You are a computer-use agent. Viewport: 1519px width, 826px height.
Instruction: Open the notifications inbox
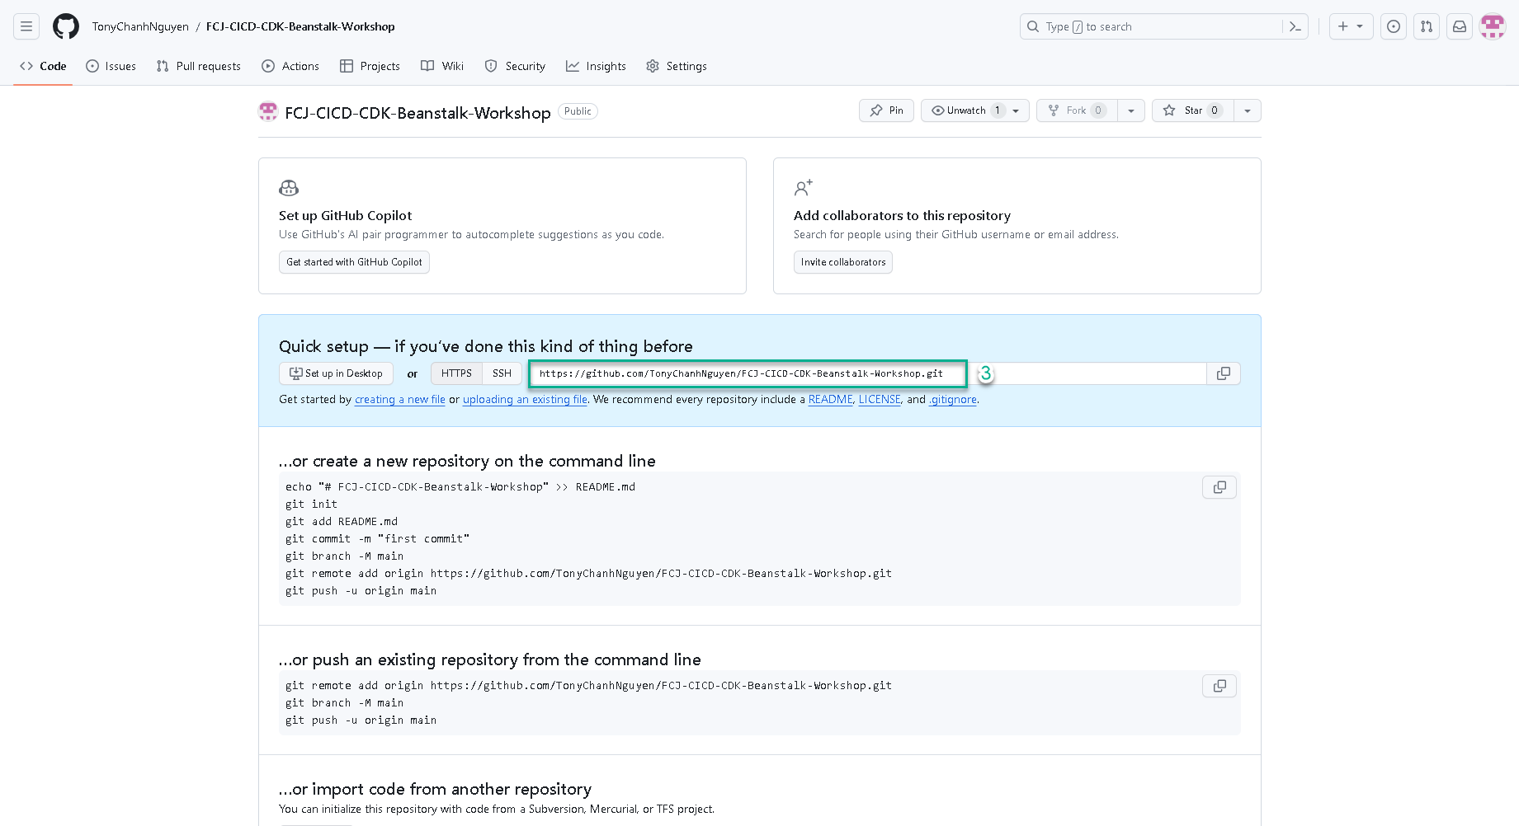pos(1459,26)
